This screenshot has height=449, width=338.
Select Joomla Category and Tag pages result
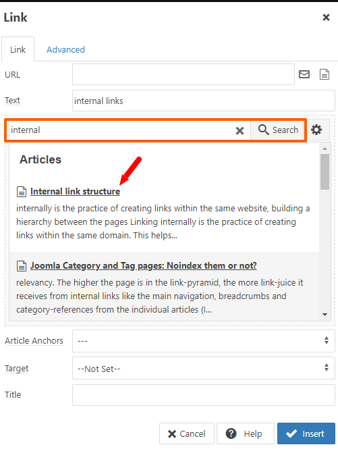coord(144,266)
